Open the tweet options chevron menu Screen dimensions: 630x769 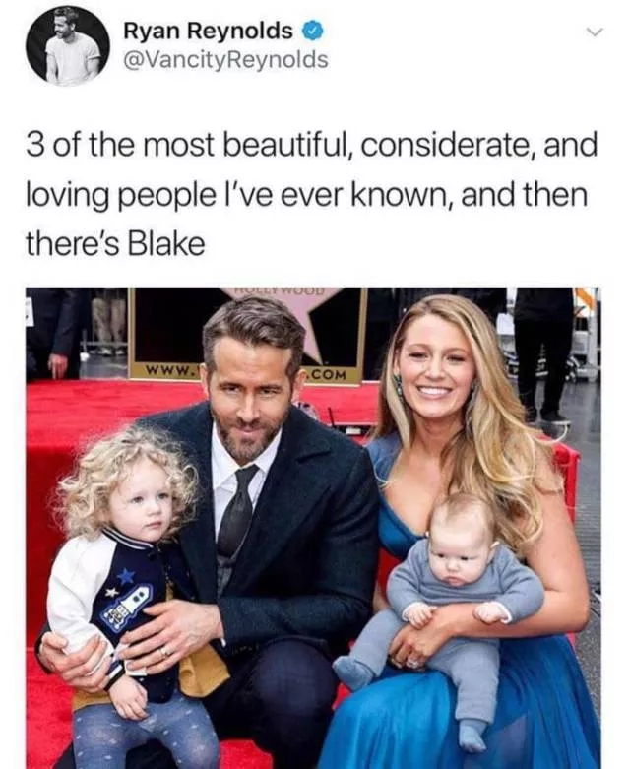click(x=595, y=32)
